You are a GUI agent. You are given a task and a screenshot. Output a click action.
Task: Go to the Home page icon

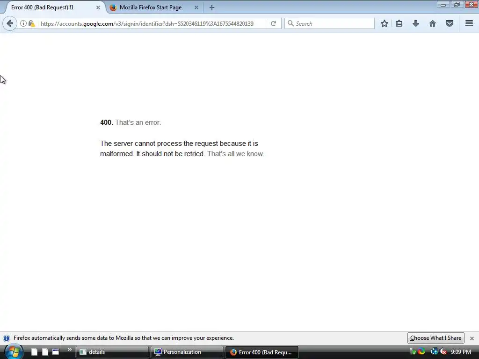[433, 23]
